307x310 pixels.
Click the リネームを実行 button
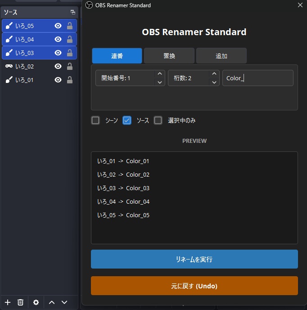pos(194,259)
